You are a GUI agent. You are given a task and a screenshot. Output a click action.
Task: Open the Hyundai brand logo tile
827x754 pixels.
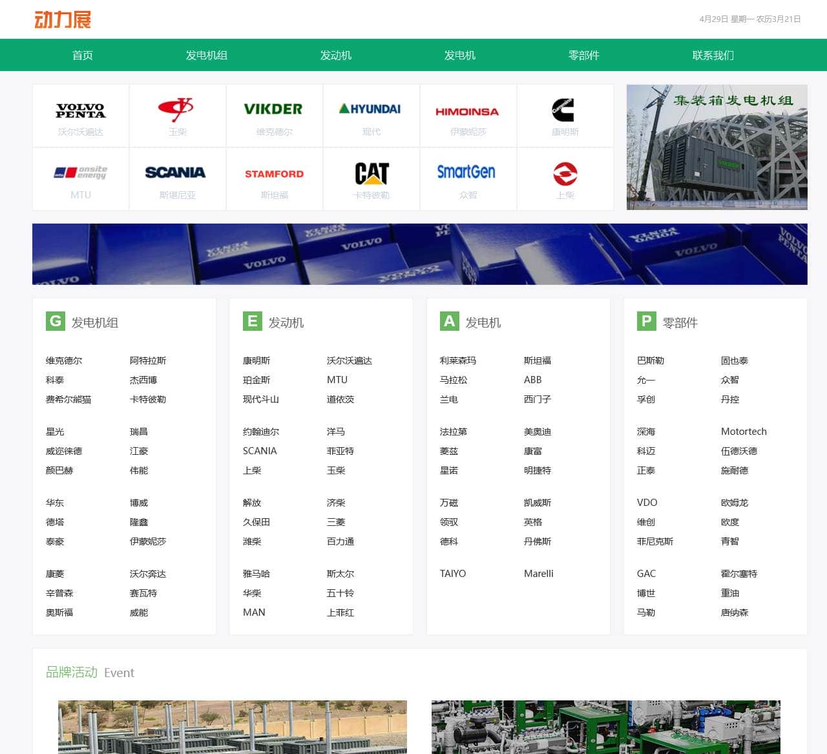(372, 116)
